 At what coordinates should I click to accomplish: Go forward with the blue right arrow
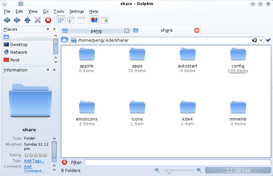coord(17,20)
